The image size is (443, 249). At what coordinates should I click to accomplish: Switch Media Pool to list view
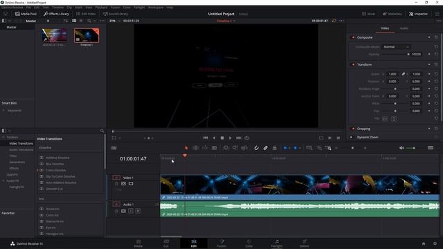click(81, 21)
